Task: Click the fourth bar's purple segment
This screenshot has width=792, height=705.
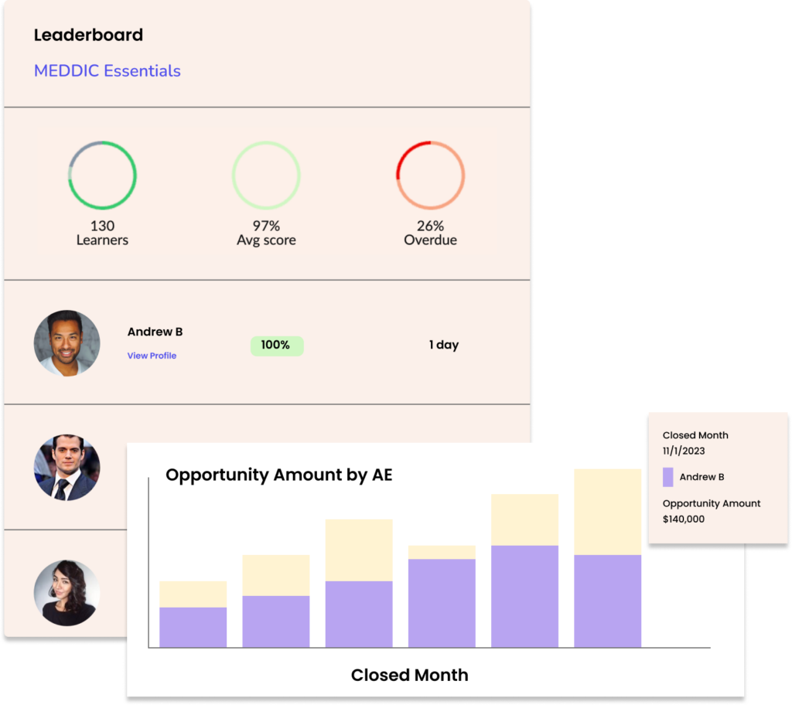Action: [442, 603]
